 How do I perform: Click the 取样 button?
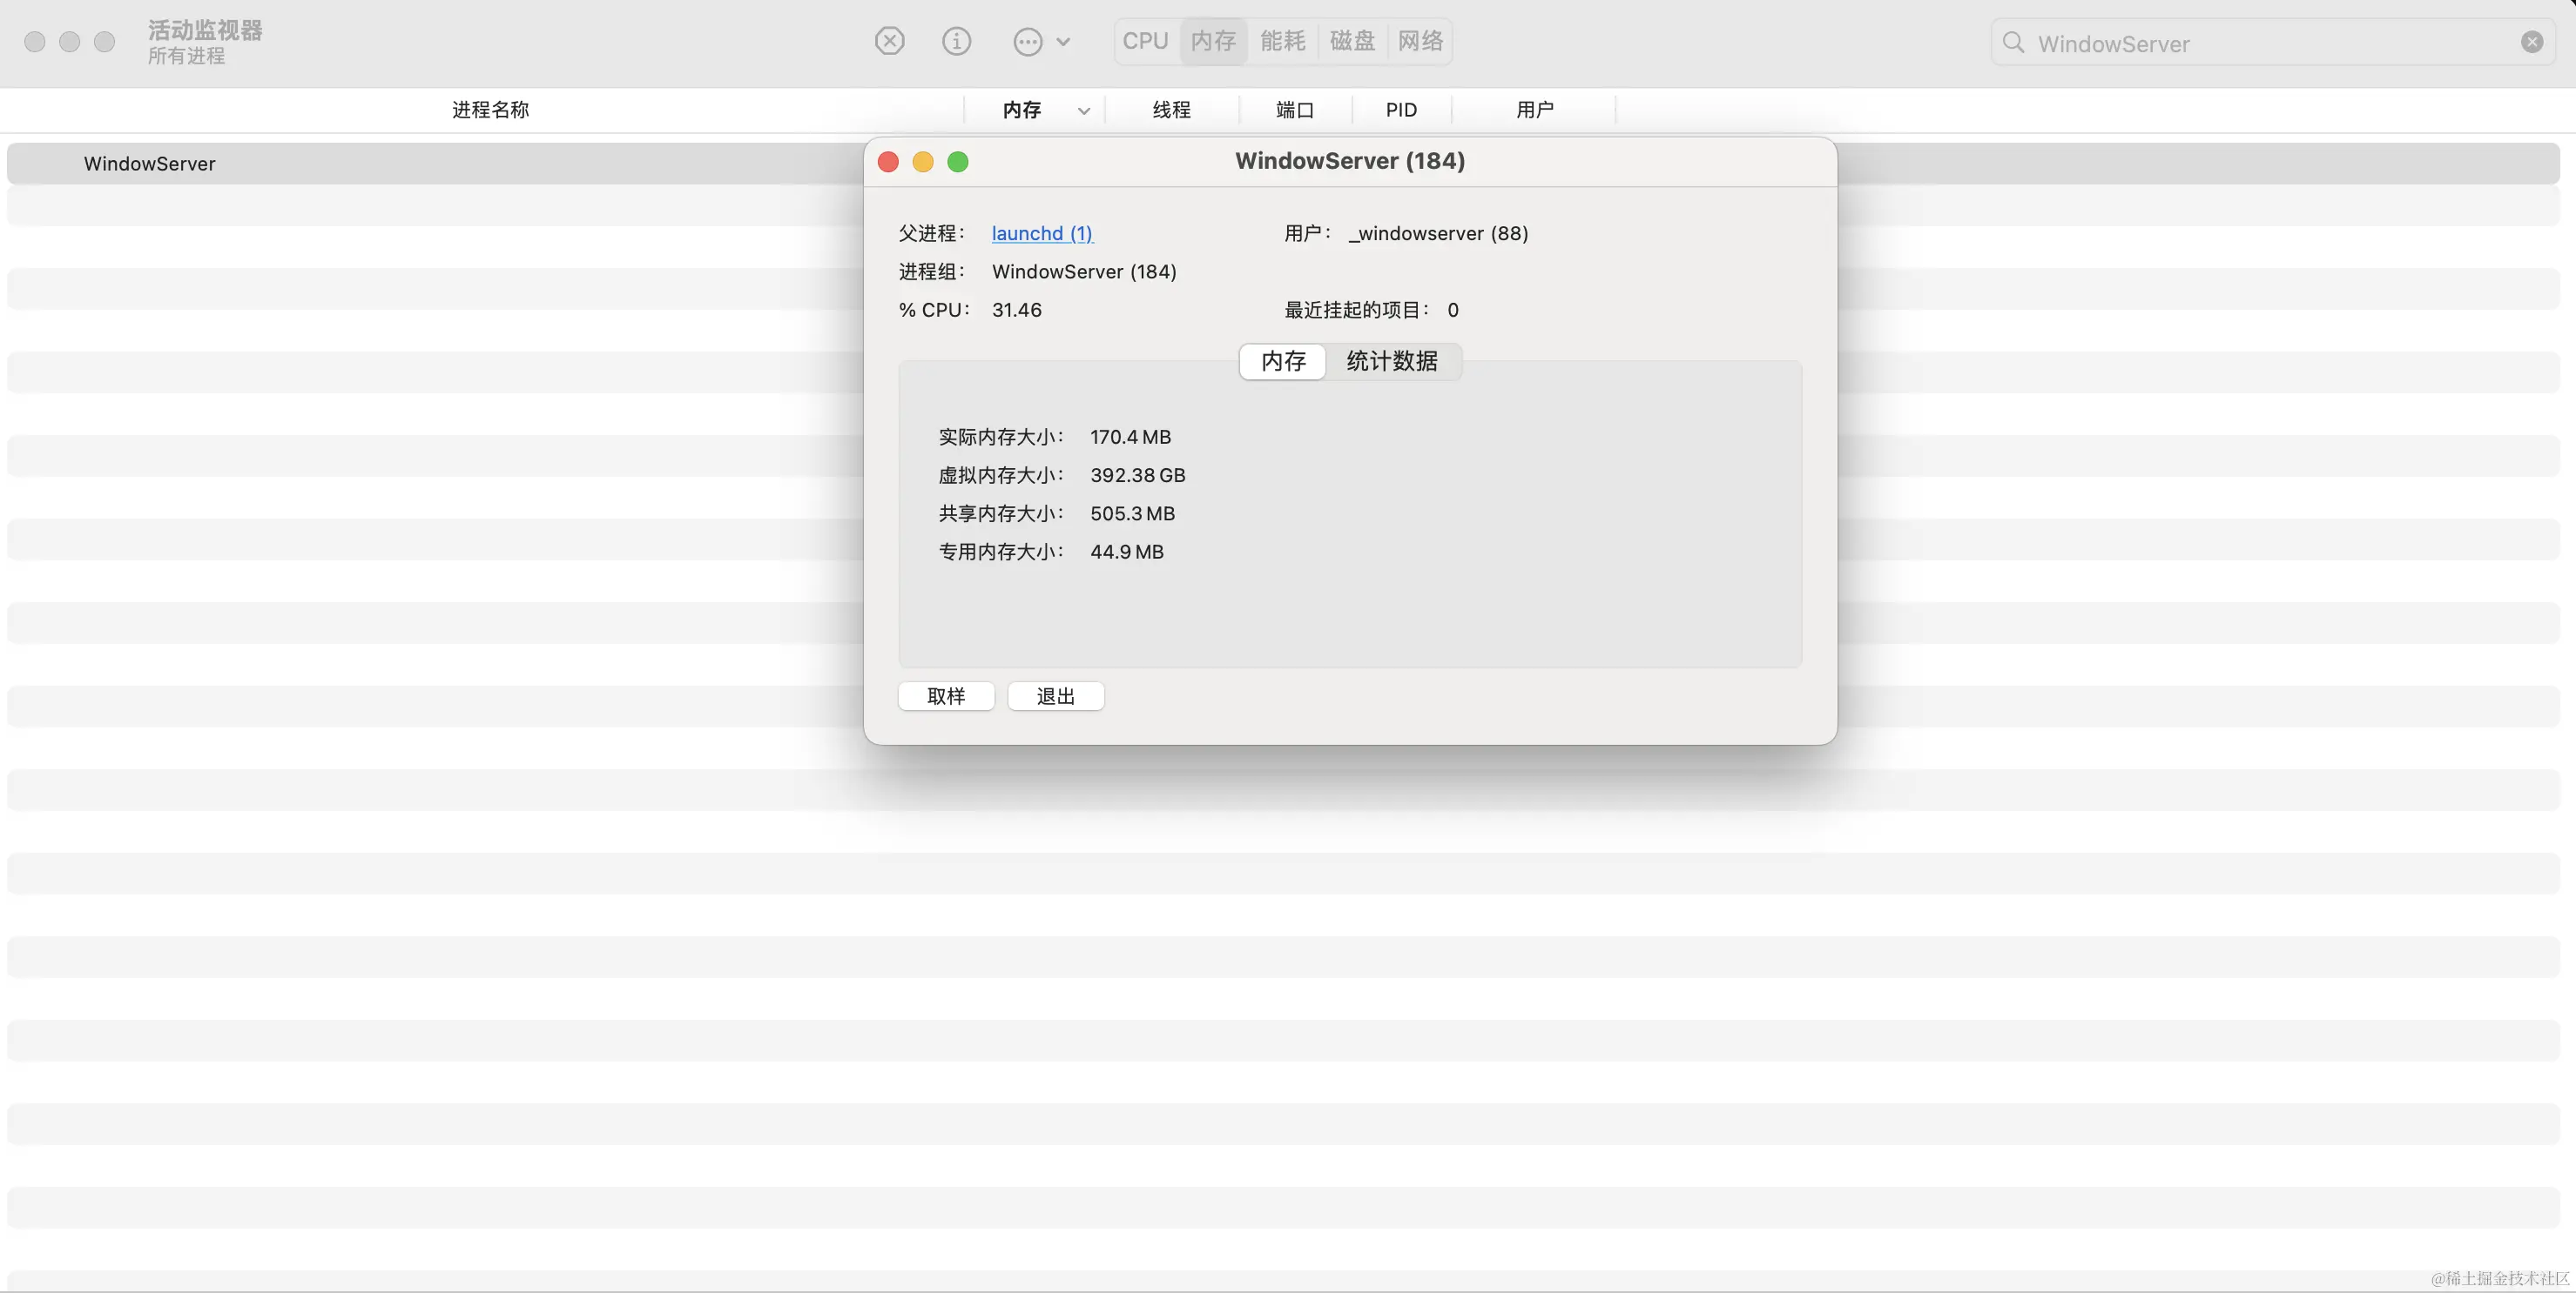coord(946,696)
